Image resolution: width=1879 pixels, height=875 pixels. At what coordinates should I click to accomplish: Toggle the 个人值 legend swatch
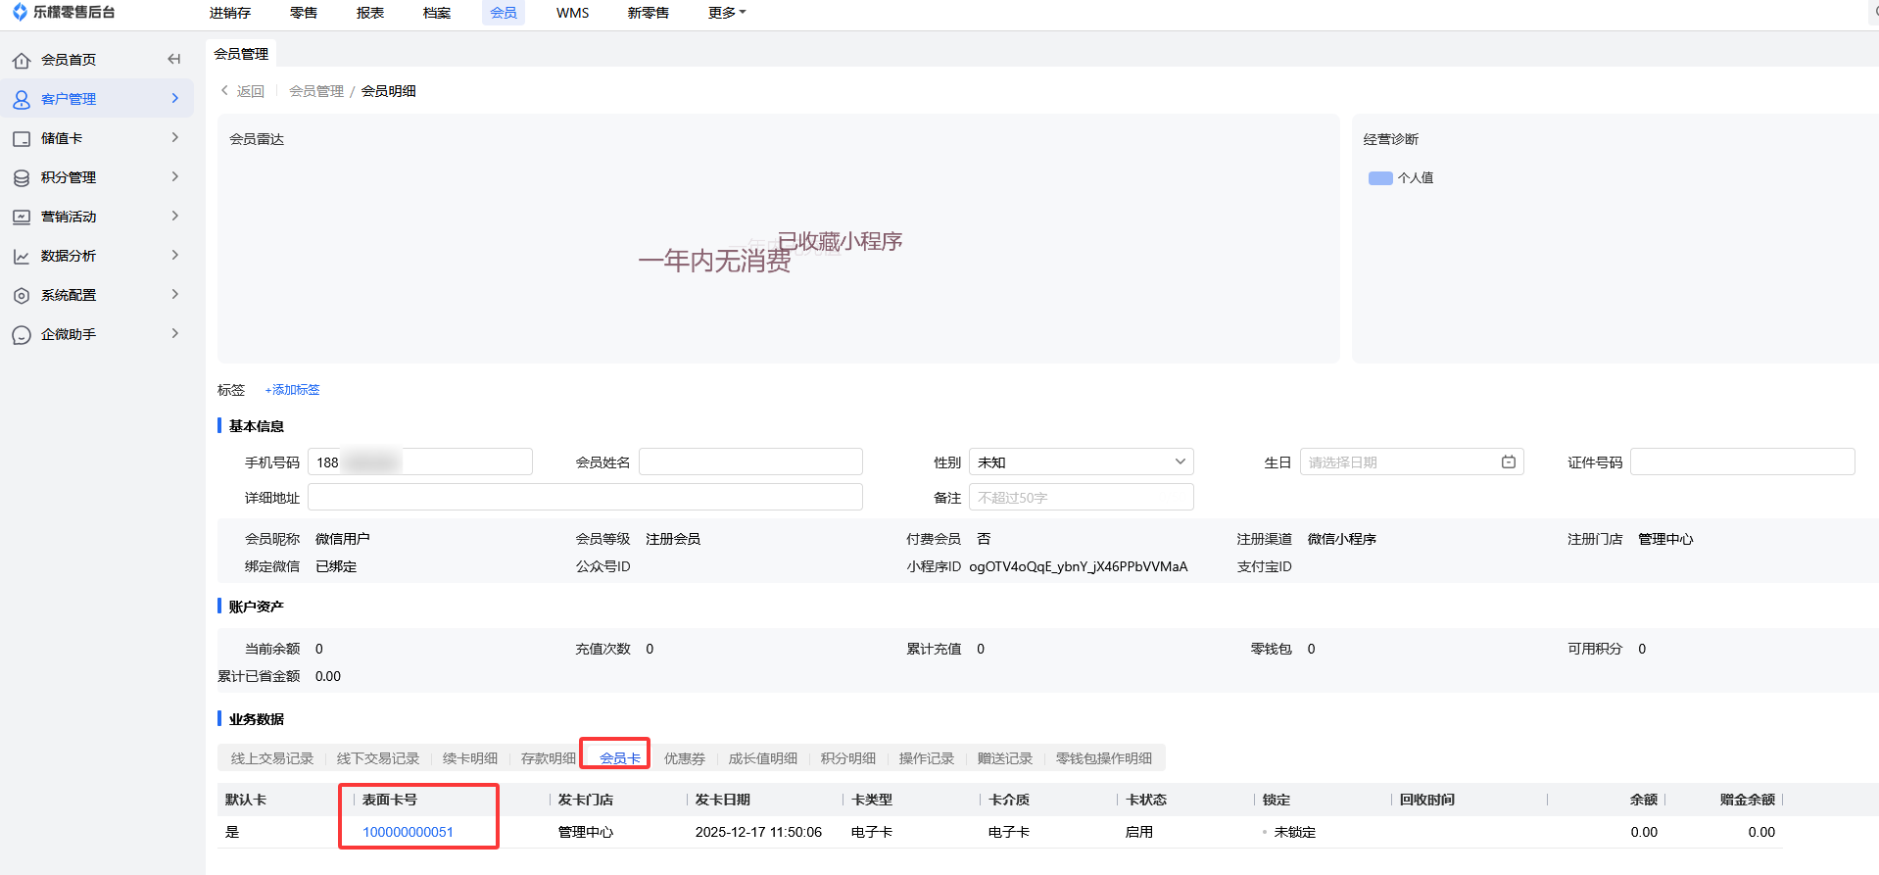point(1380,178)
